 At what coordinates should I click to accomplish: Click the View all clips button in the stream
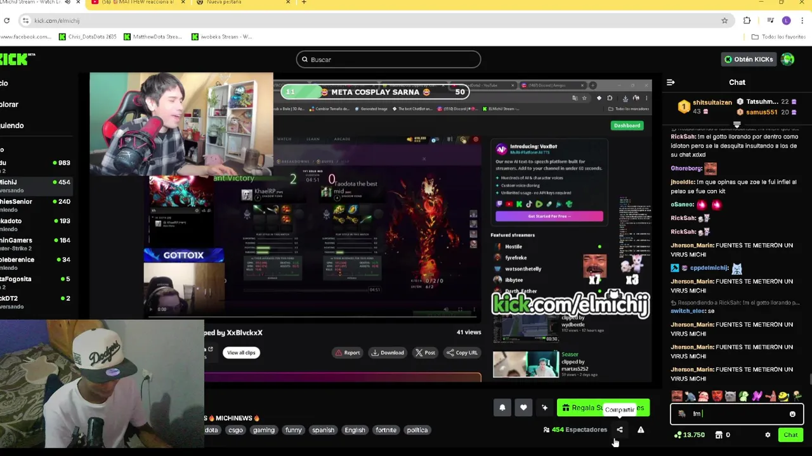[x=241, y=353]
